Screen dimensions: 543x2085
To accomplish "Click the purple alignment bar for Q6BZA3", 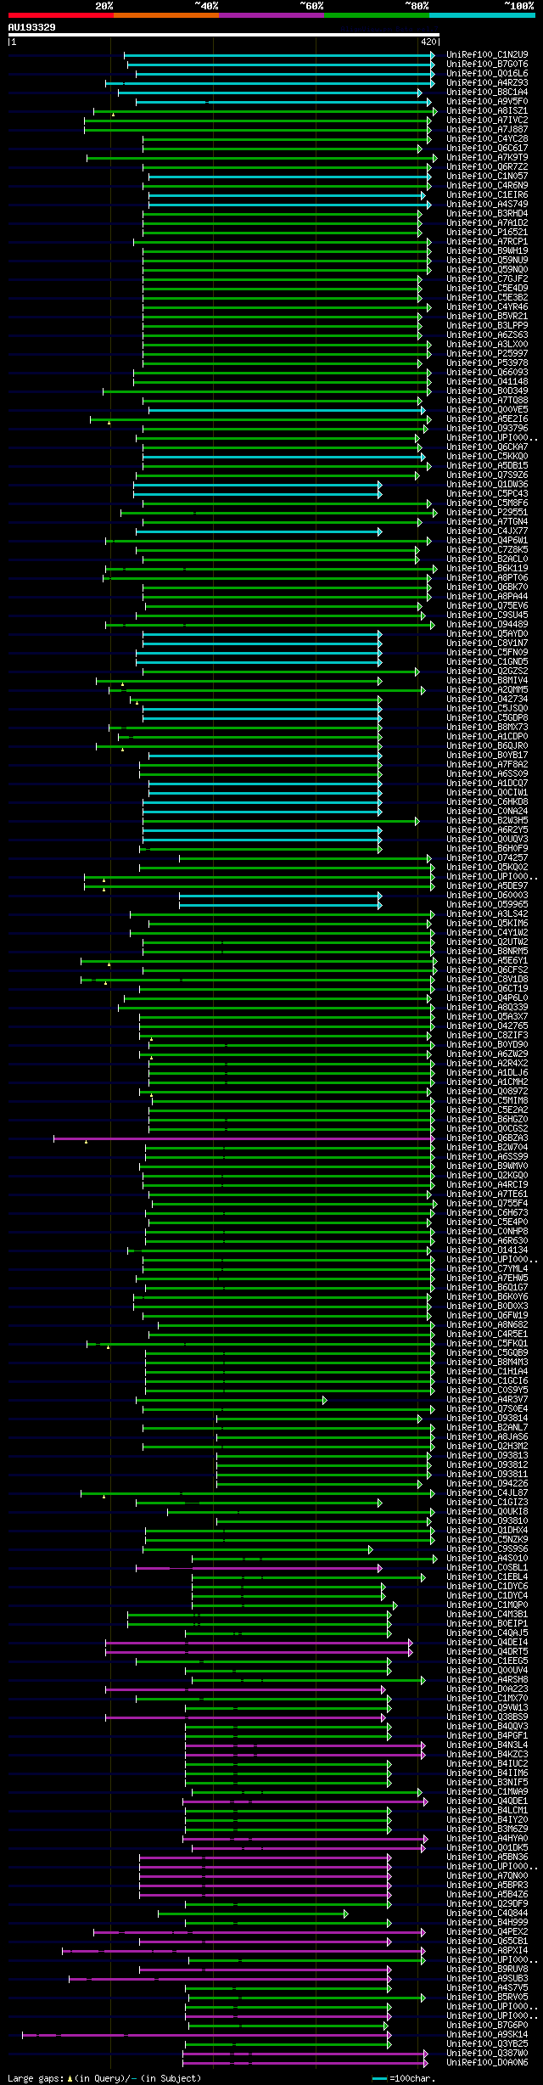I will point(244,1138).
